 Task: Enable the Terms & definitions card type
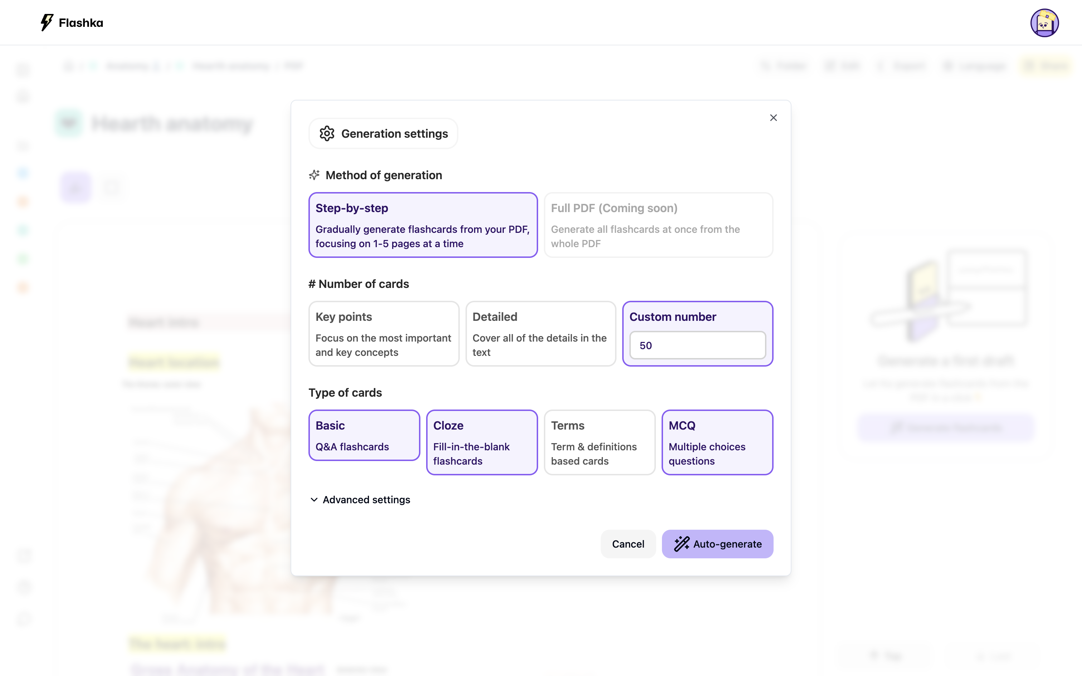tap(599, 442)
